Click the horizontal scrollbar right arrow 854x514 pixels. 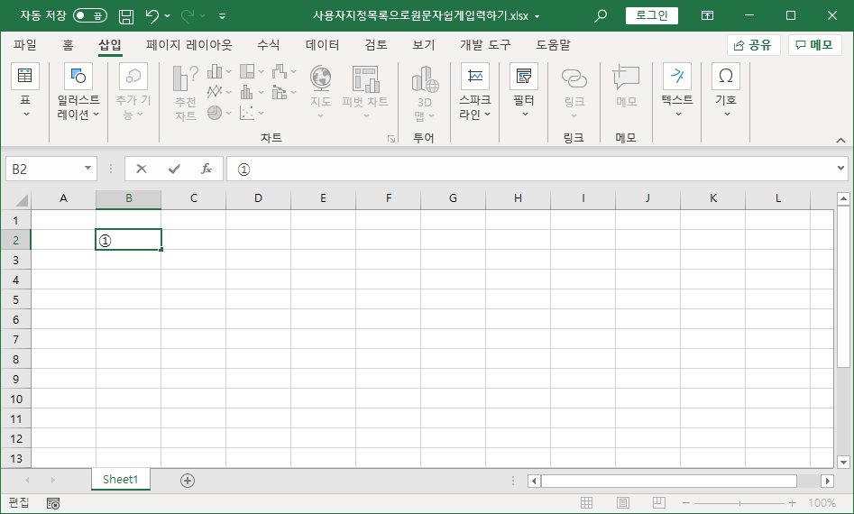(827, 481)
